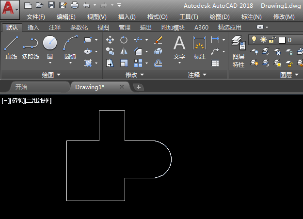Open the 文件(F) menu

click(36, 17)
